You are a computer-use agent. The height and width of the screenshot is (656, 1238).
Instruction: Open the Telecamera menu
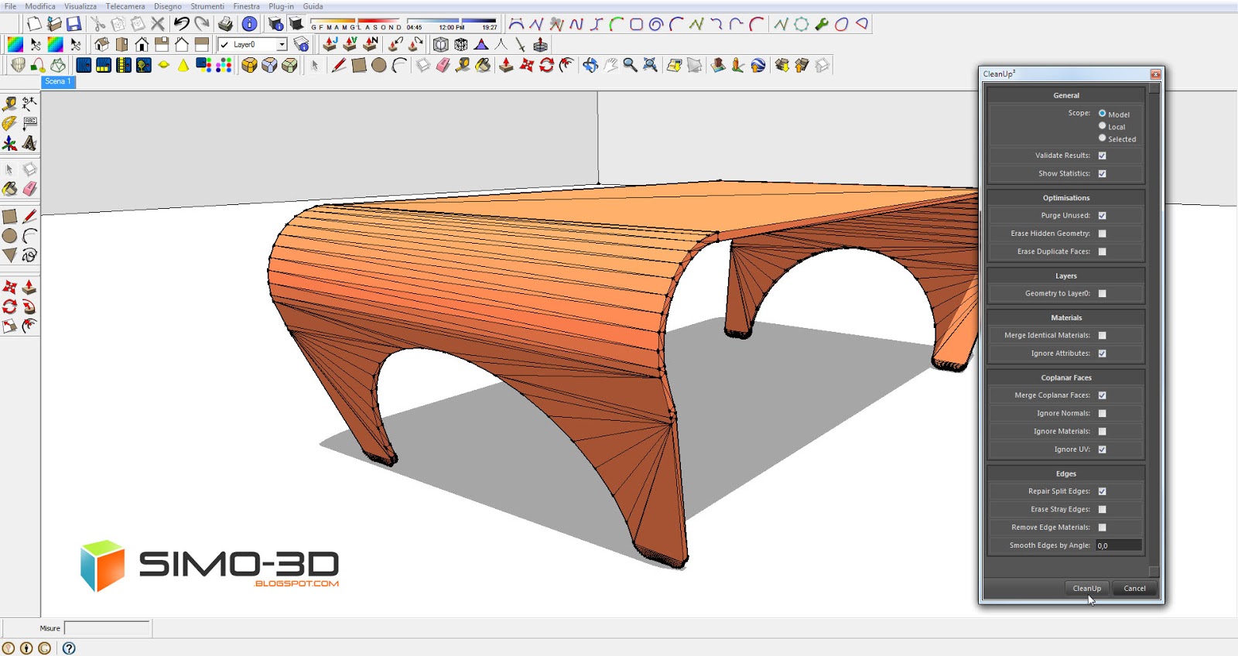pos(125,6)
